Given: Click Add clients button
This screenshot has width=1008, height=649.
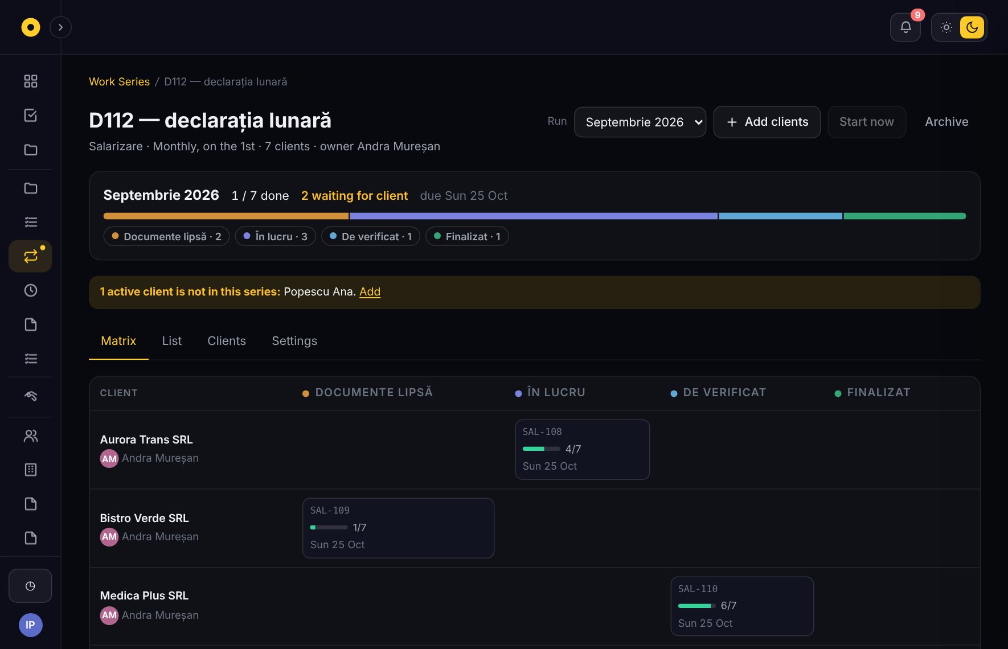Looking at the screenshot, I should point(767,122).
